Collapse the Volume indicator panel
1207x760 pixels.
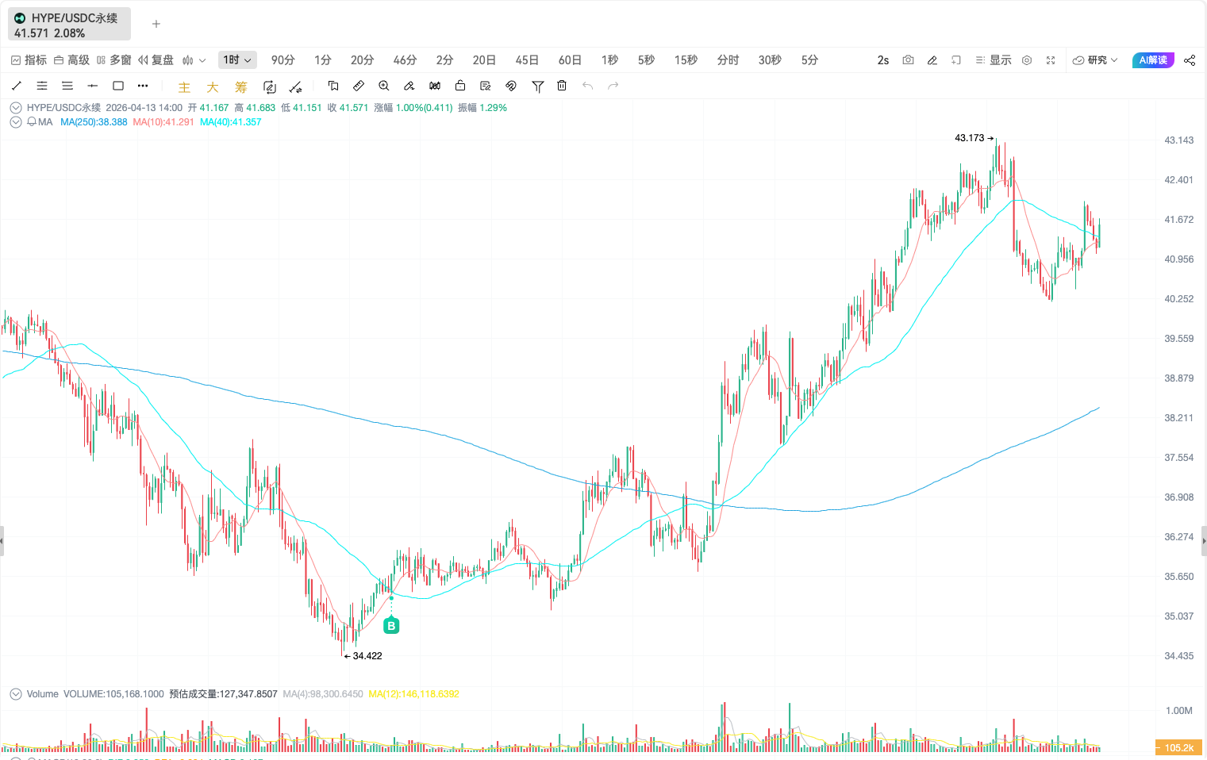coord(15,694)
